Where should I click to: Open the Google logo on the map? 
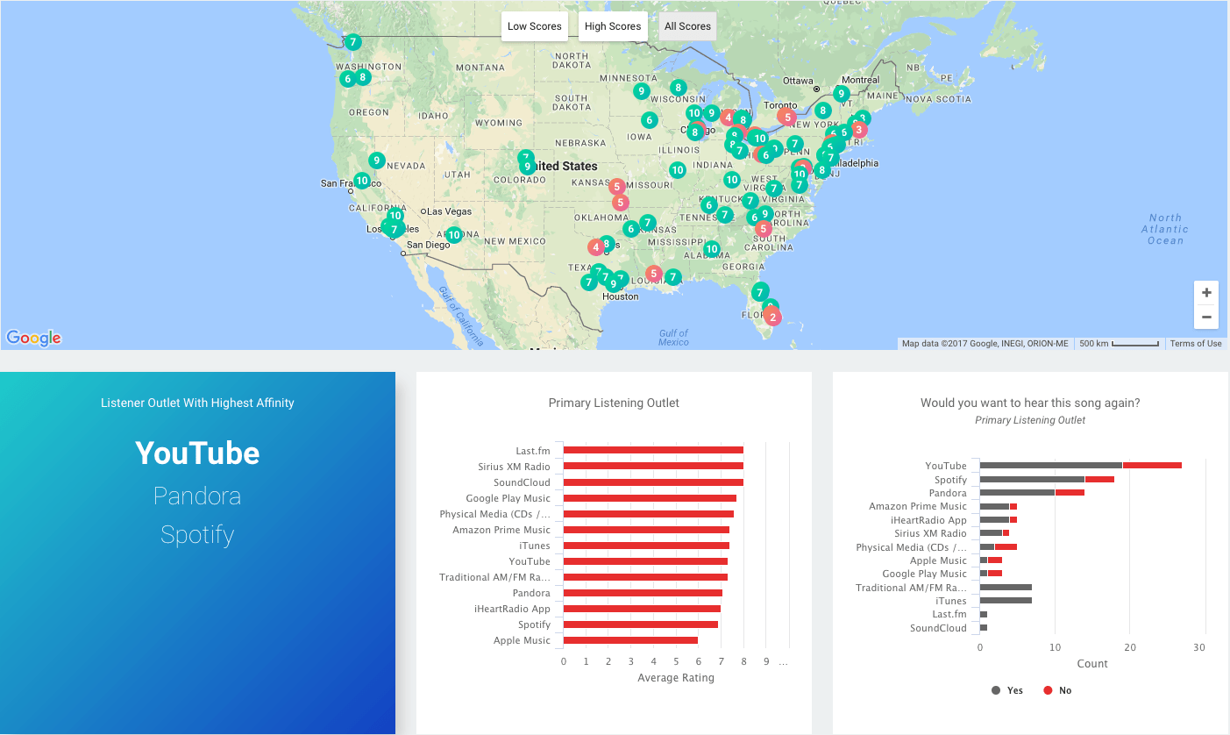(x=33, y=338)
